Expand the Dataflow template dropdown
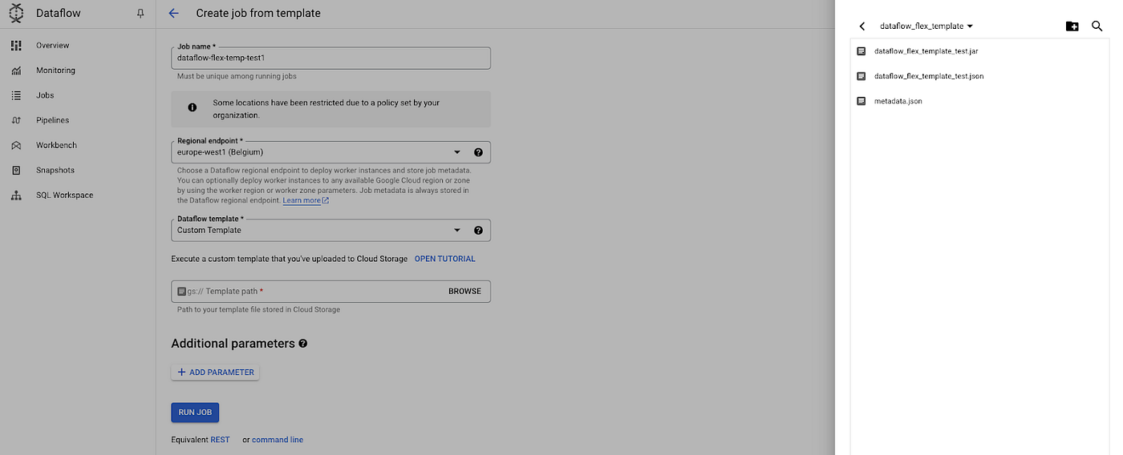Screen dimensions: 1123x455 457,230
